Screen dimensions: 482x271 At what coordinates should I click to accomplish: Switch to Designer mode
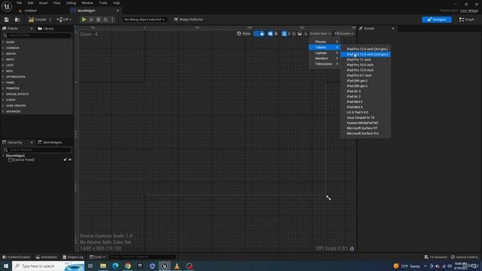click(x=437, y=20)
